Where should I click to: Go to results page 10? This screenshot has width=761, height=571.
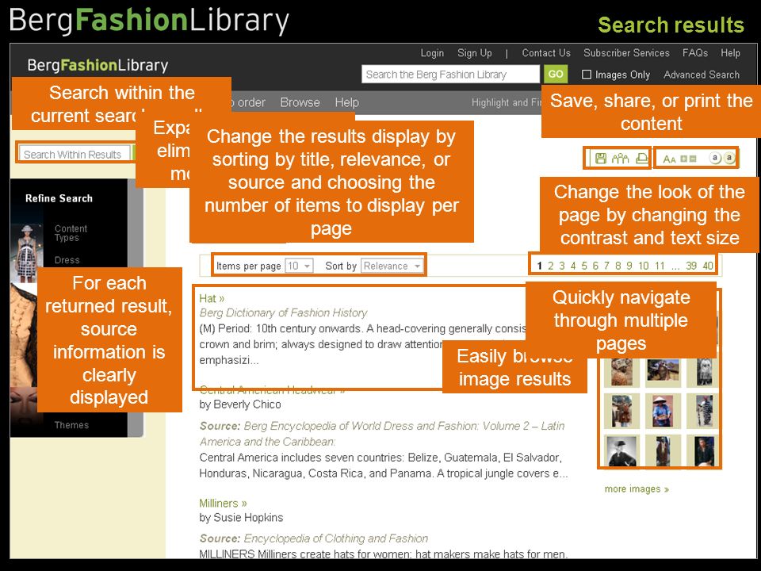click(644, 266)
